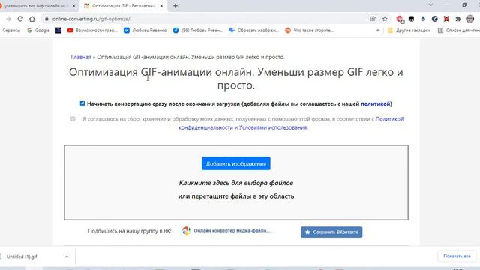Screen dimensions: 480x270
Task: Open the VK 'Любовь Ревенко' bookmark
Action: [145, 30]
